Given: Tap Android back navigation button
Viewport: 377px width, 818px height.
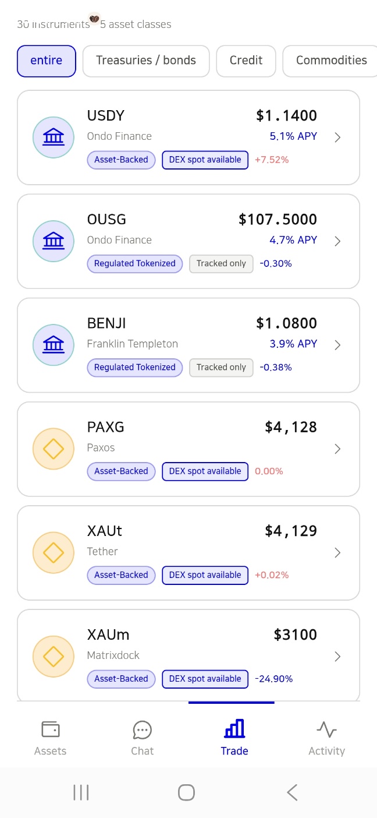Looking at the screenshot, I should pos(292,792).
